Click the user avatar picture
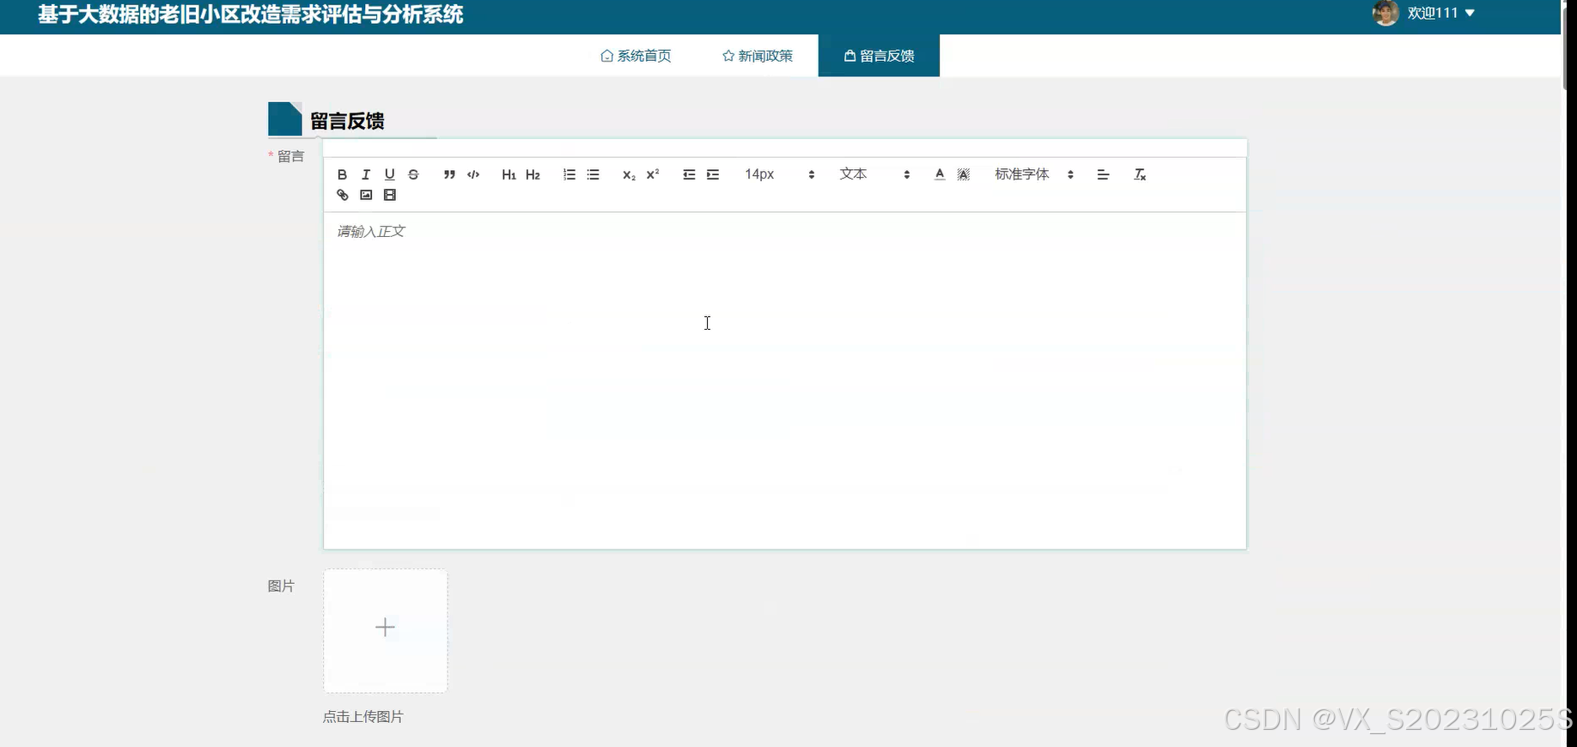This screenshot has width=1577, height=747. [x=1385, y=13]
